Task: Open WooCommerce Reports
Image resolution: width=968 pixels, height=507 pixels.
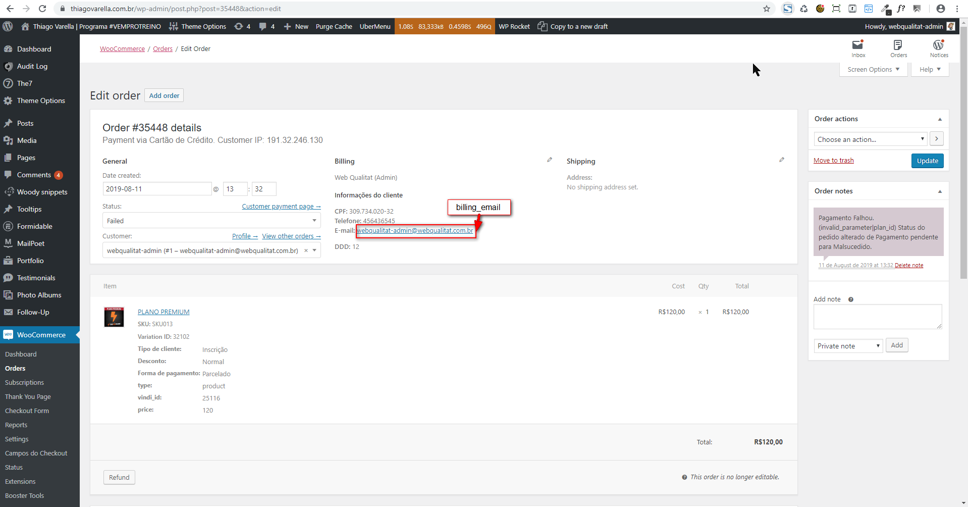Action: point(16,425)
